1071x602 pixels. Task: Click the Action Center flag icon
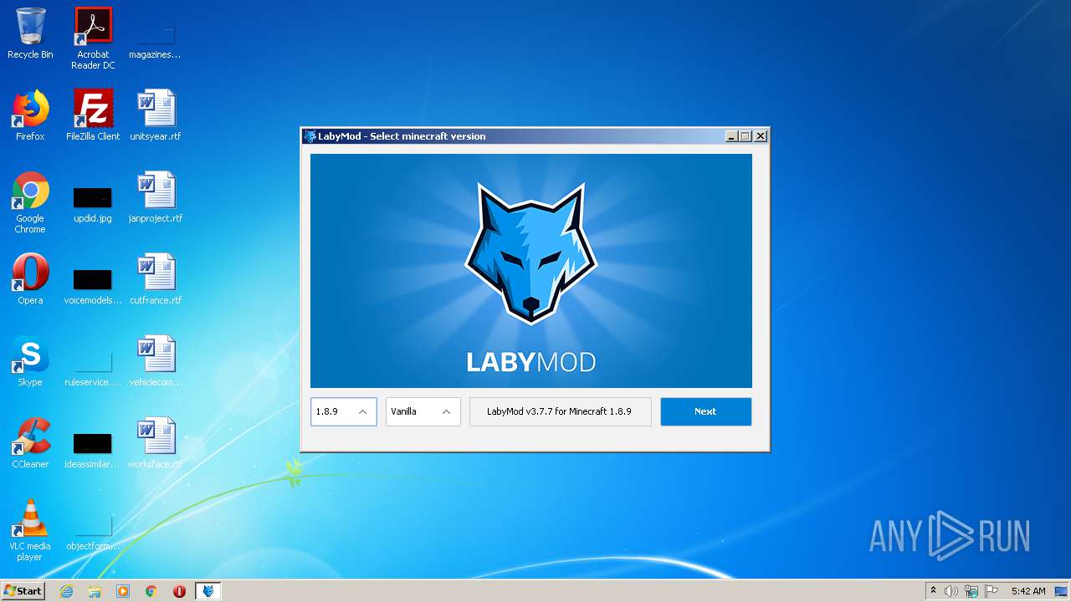[992, 591]
